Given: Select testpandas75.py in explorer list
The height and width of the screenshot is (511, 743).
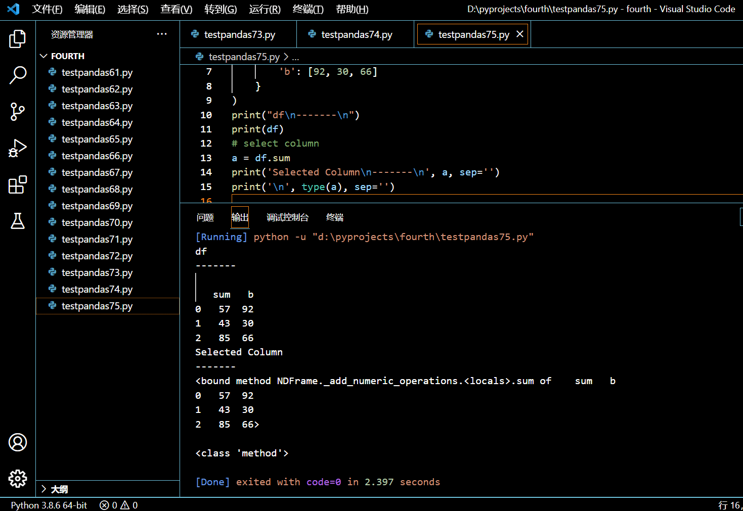Looking at the screenshot, I should pos(108,306).
